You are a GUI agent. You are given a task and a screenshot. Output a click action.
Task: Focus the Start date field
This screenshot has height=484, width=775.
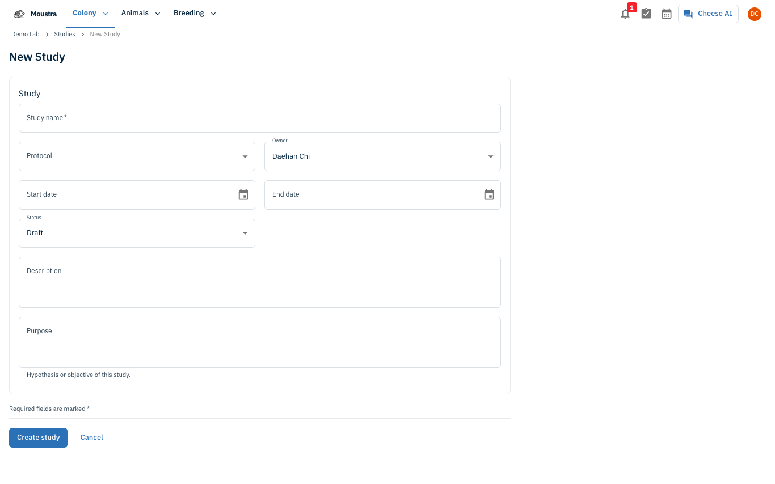point(137,195)
